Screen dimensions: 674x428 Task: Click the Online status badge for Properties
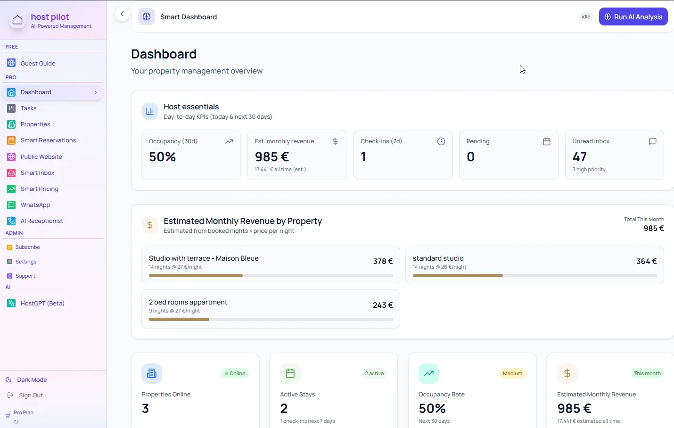pyautogui.click(x=235, y=373)
